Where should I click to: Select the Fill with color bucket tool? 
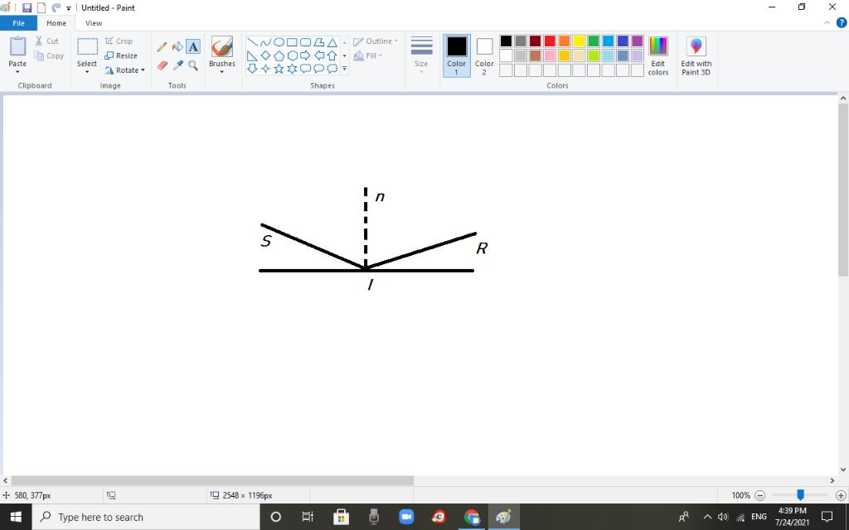pos(177,47)
